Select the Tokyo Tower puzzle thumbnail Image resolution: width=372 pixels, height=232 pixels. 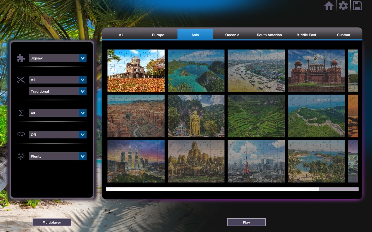[256, 161]
